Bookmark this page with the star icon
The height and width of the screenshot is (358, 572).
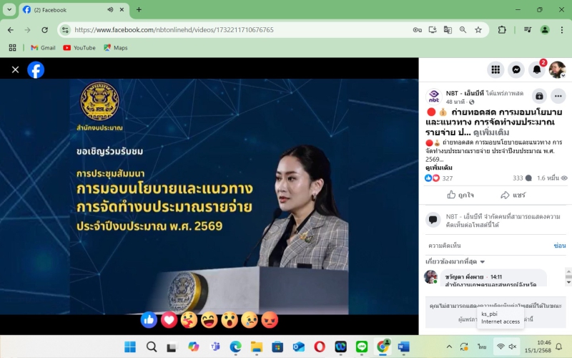pos(478,30)
